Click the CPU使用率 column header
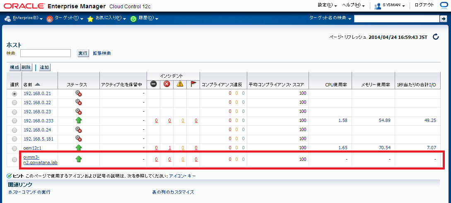451x203 pixels. pos(336,85)
